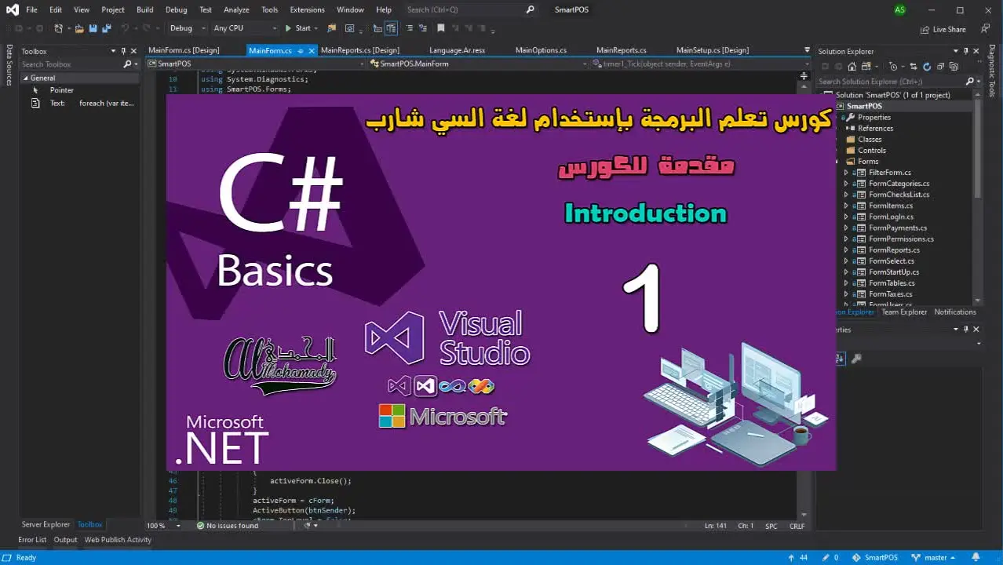This screenshot has width=1003, height=565.
Task: Click the Properties panel wrench icon
Action: coord(857,359)
